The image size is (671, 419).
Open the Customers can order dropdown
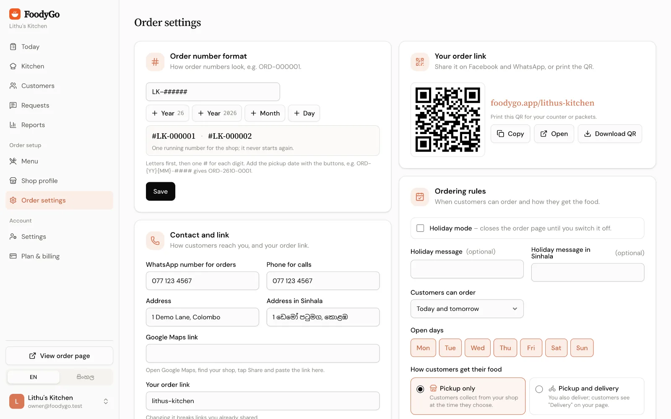[467, 309]
